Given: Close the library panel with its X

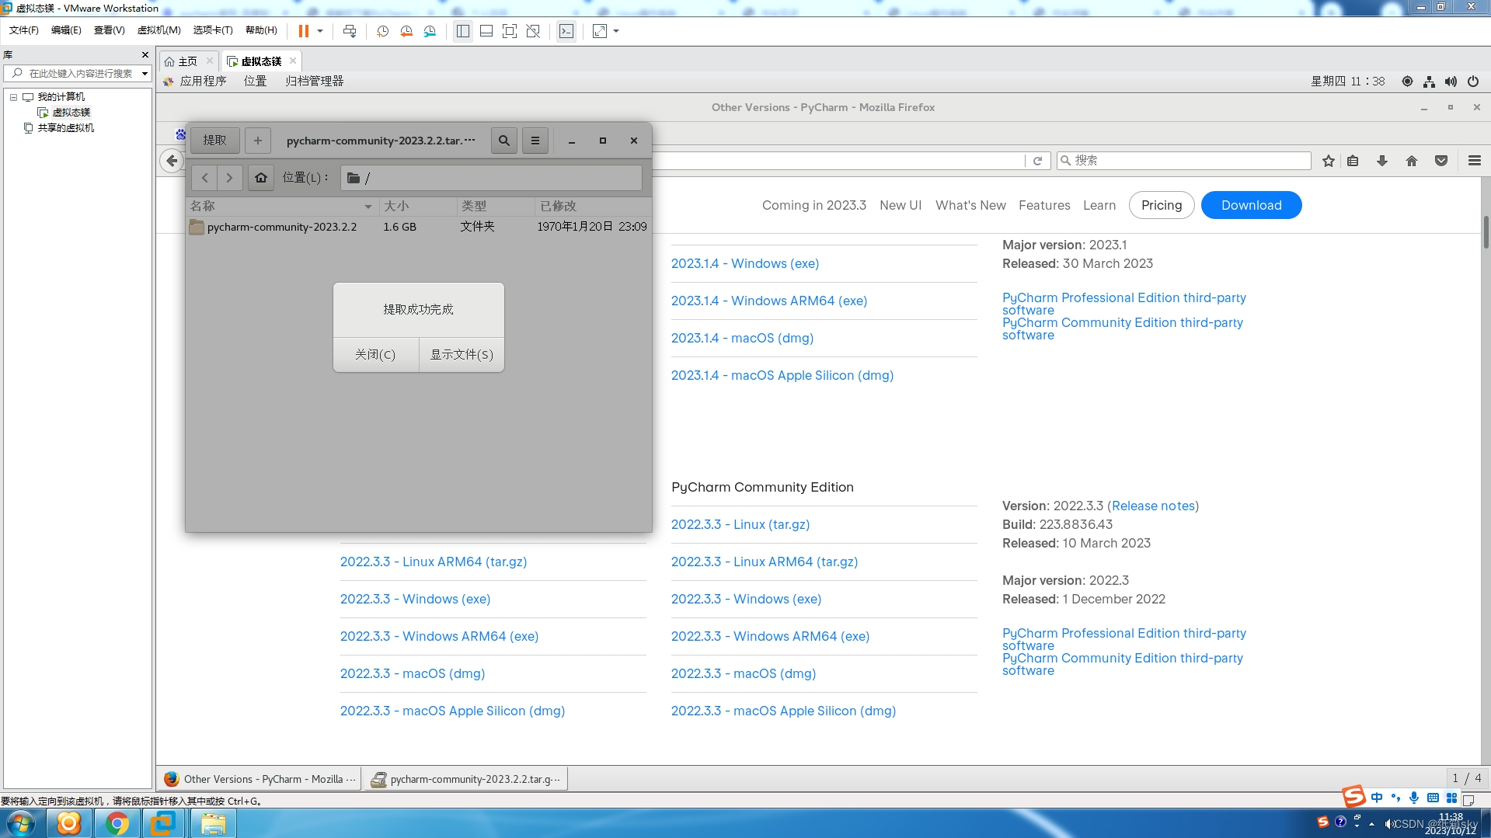Looking at the screenshot, I should tap(145, 54).
